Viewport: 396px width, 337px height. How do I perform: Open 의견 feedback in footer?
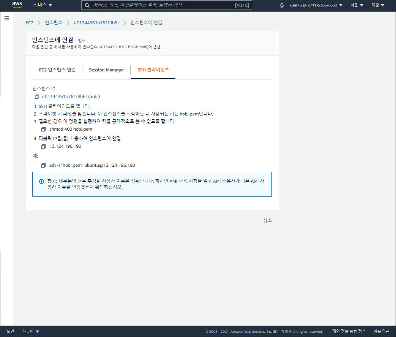(x=11, y=331)
